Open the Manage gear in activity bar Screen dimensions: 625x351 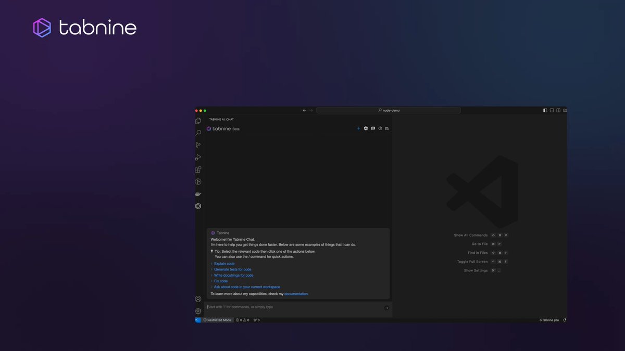(x=198, y=311)
